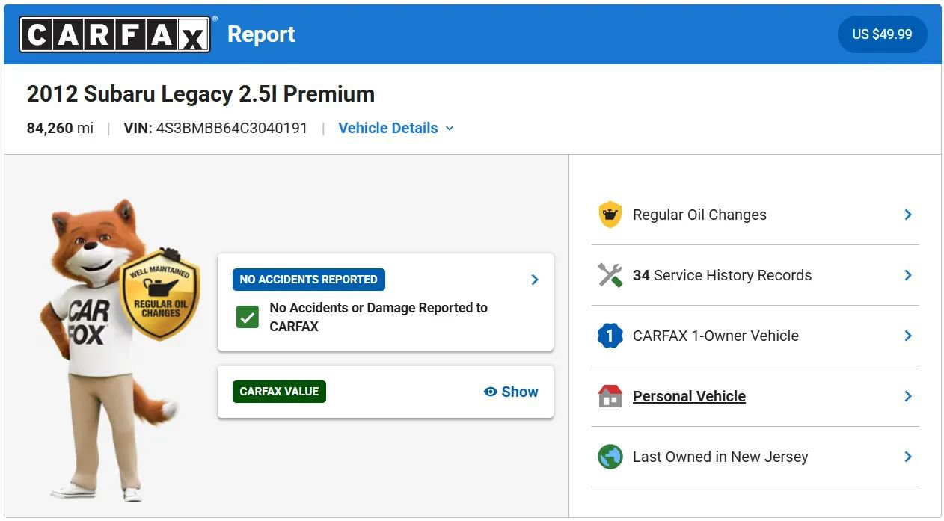Expand the Service History Records chevron
The height and width of the screenshot is (521, 944).
(908, 275)
